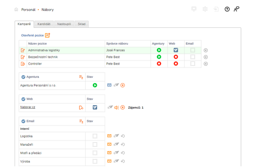Edit the Bezpečnostní technik position

23,57
